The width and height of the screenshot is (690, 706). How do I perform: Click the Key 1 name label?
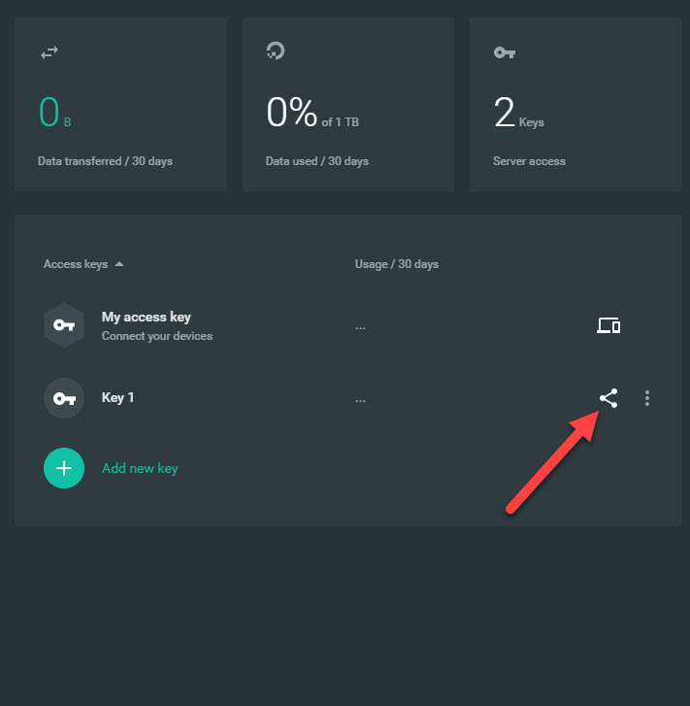pyautogui.click(x=118, y=397)
